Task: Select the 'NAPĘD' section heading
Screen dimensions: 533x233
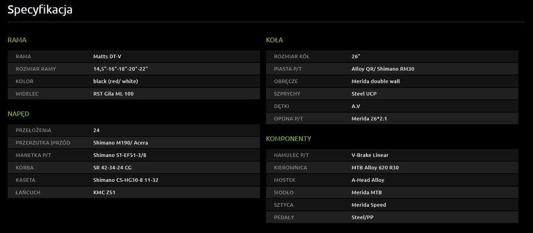Action: click(18, 114)
